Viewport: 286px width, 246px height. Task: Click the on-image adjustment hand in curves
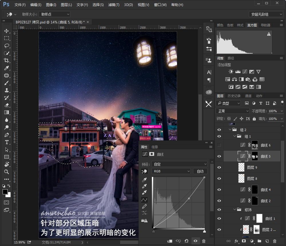(144, 171)
